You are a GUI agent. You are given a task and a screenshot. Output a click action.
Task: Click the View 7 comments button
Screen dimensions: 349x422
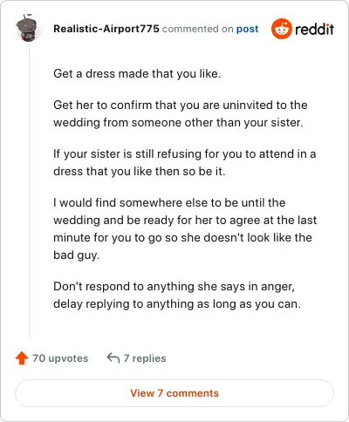pyautogui.click(x=174, y=393)
